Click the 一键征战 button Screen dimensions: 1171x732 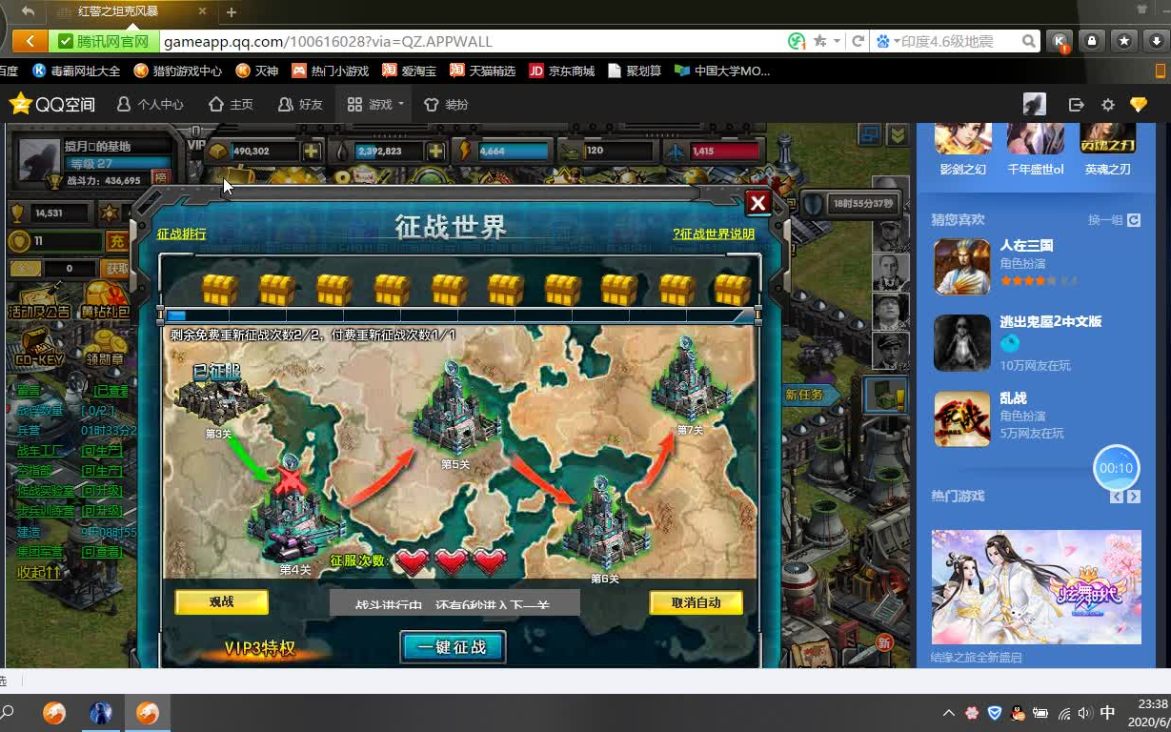(453, 647)
